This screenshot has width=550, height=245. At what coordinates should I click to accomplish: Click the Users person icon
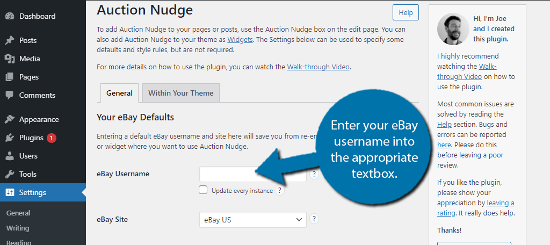(x=10, y=156)
